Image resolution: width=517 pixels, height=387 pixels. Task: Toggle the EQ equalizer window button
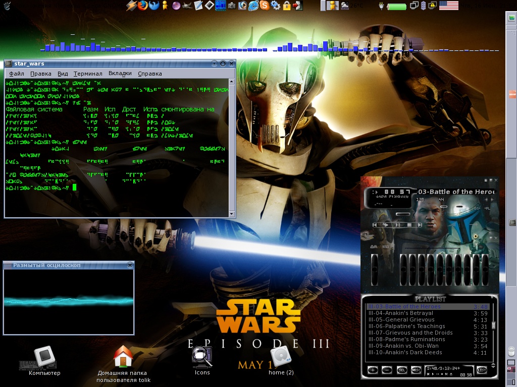pos(478,208)
